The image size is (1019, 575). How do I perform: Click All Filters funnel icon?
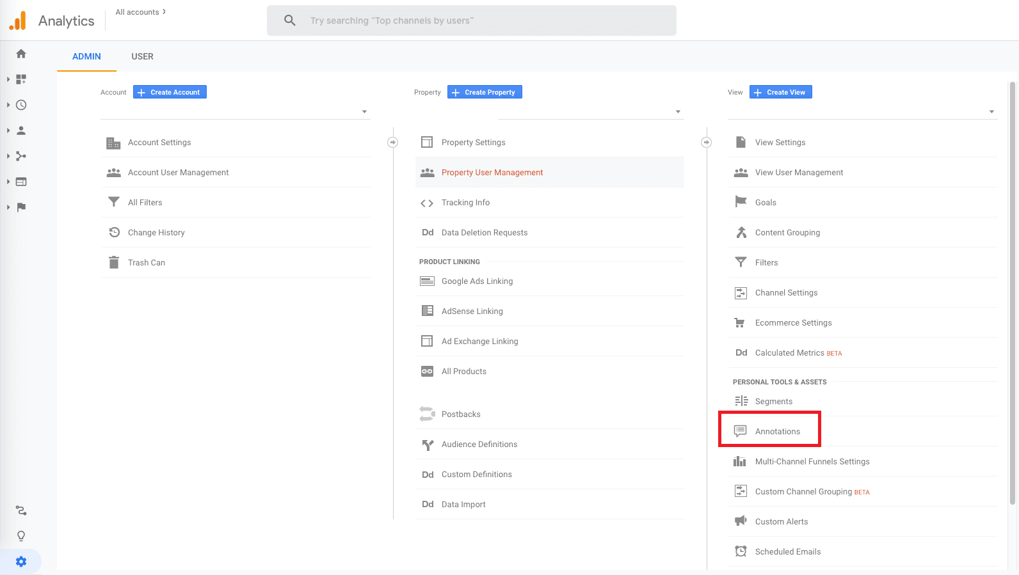[x=114, y=202]
